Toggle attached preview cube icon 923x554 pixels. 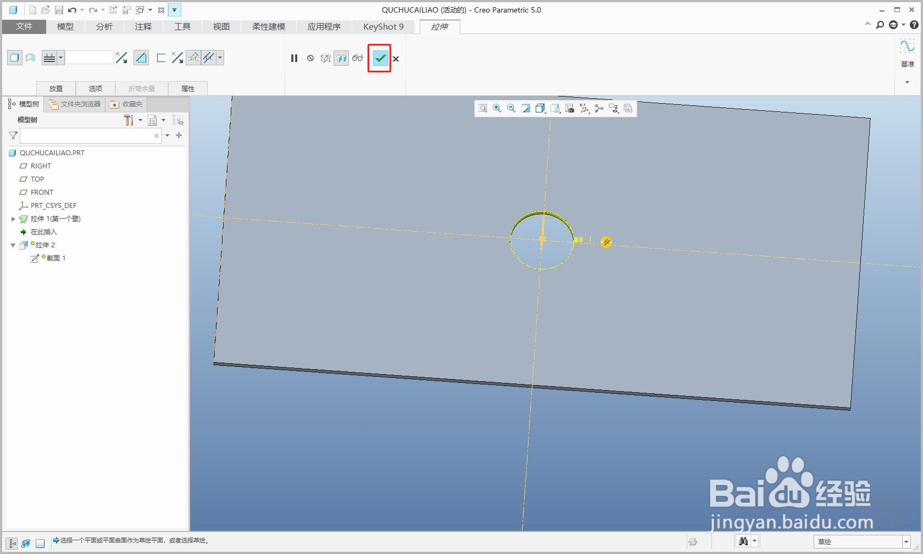coord(341,58)
